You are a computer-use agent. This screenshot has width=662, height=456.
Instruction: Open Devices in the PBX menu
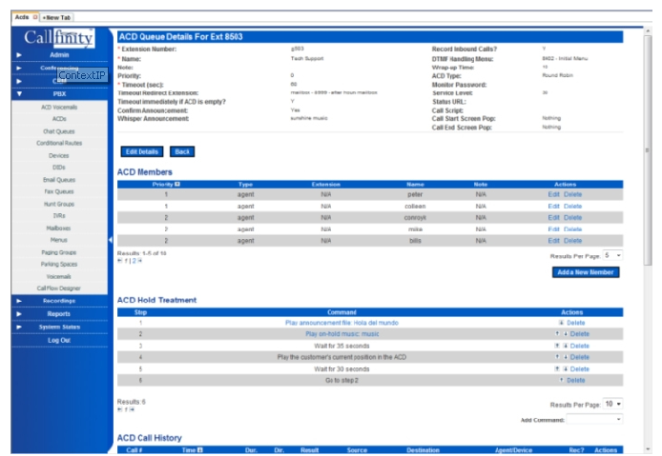tap(59, 156)
